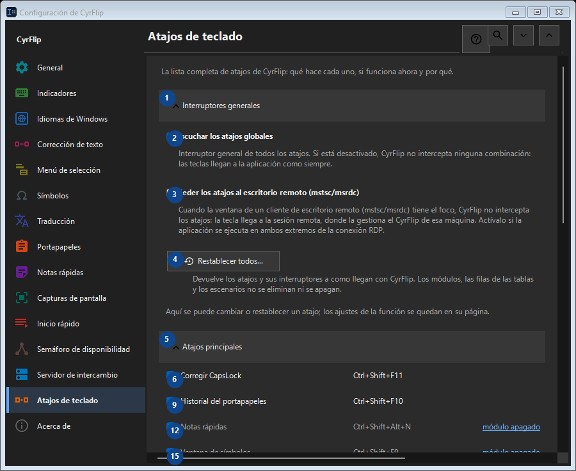576x471 pixels.
Task: Select the Indicadores keyboard icon
Action: 22,93
